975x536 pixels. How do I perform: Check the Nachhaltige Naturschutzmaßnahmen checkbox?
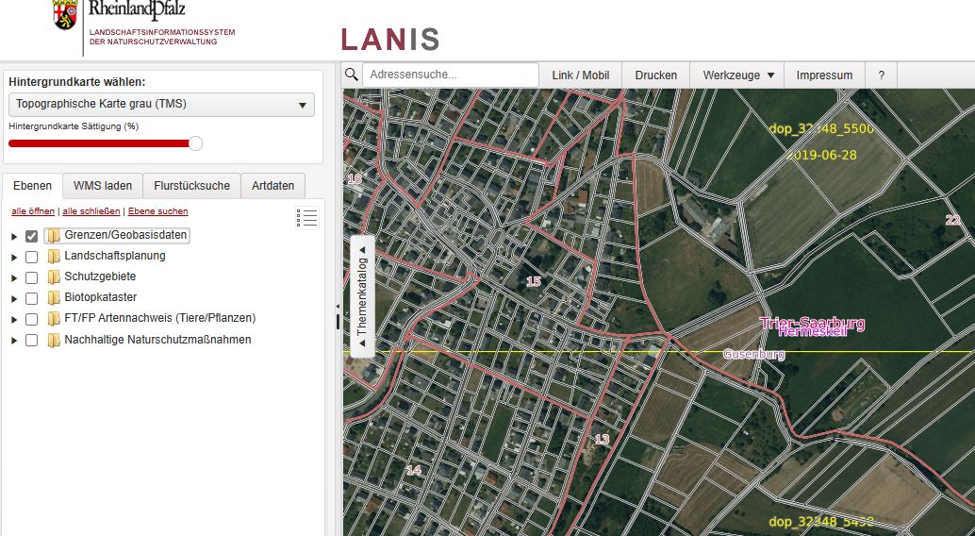(31, 340)
